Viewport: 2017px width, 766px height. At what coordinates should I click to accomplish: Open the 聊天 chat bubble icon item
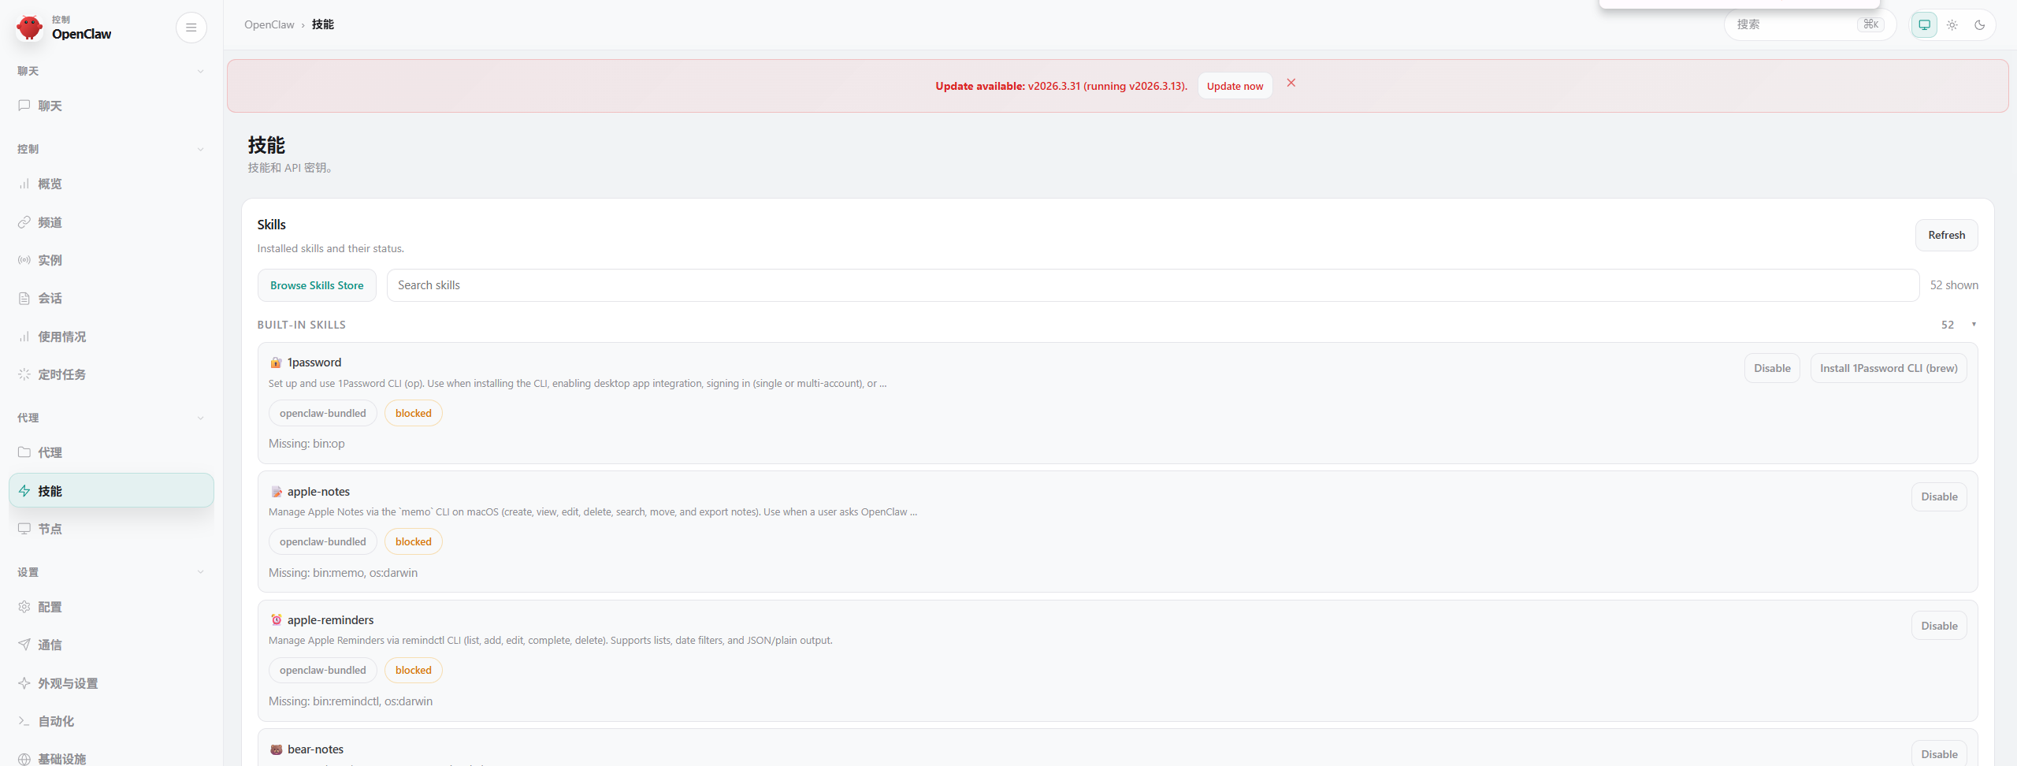(x=24, y=106)
